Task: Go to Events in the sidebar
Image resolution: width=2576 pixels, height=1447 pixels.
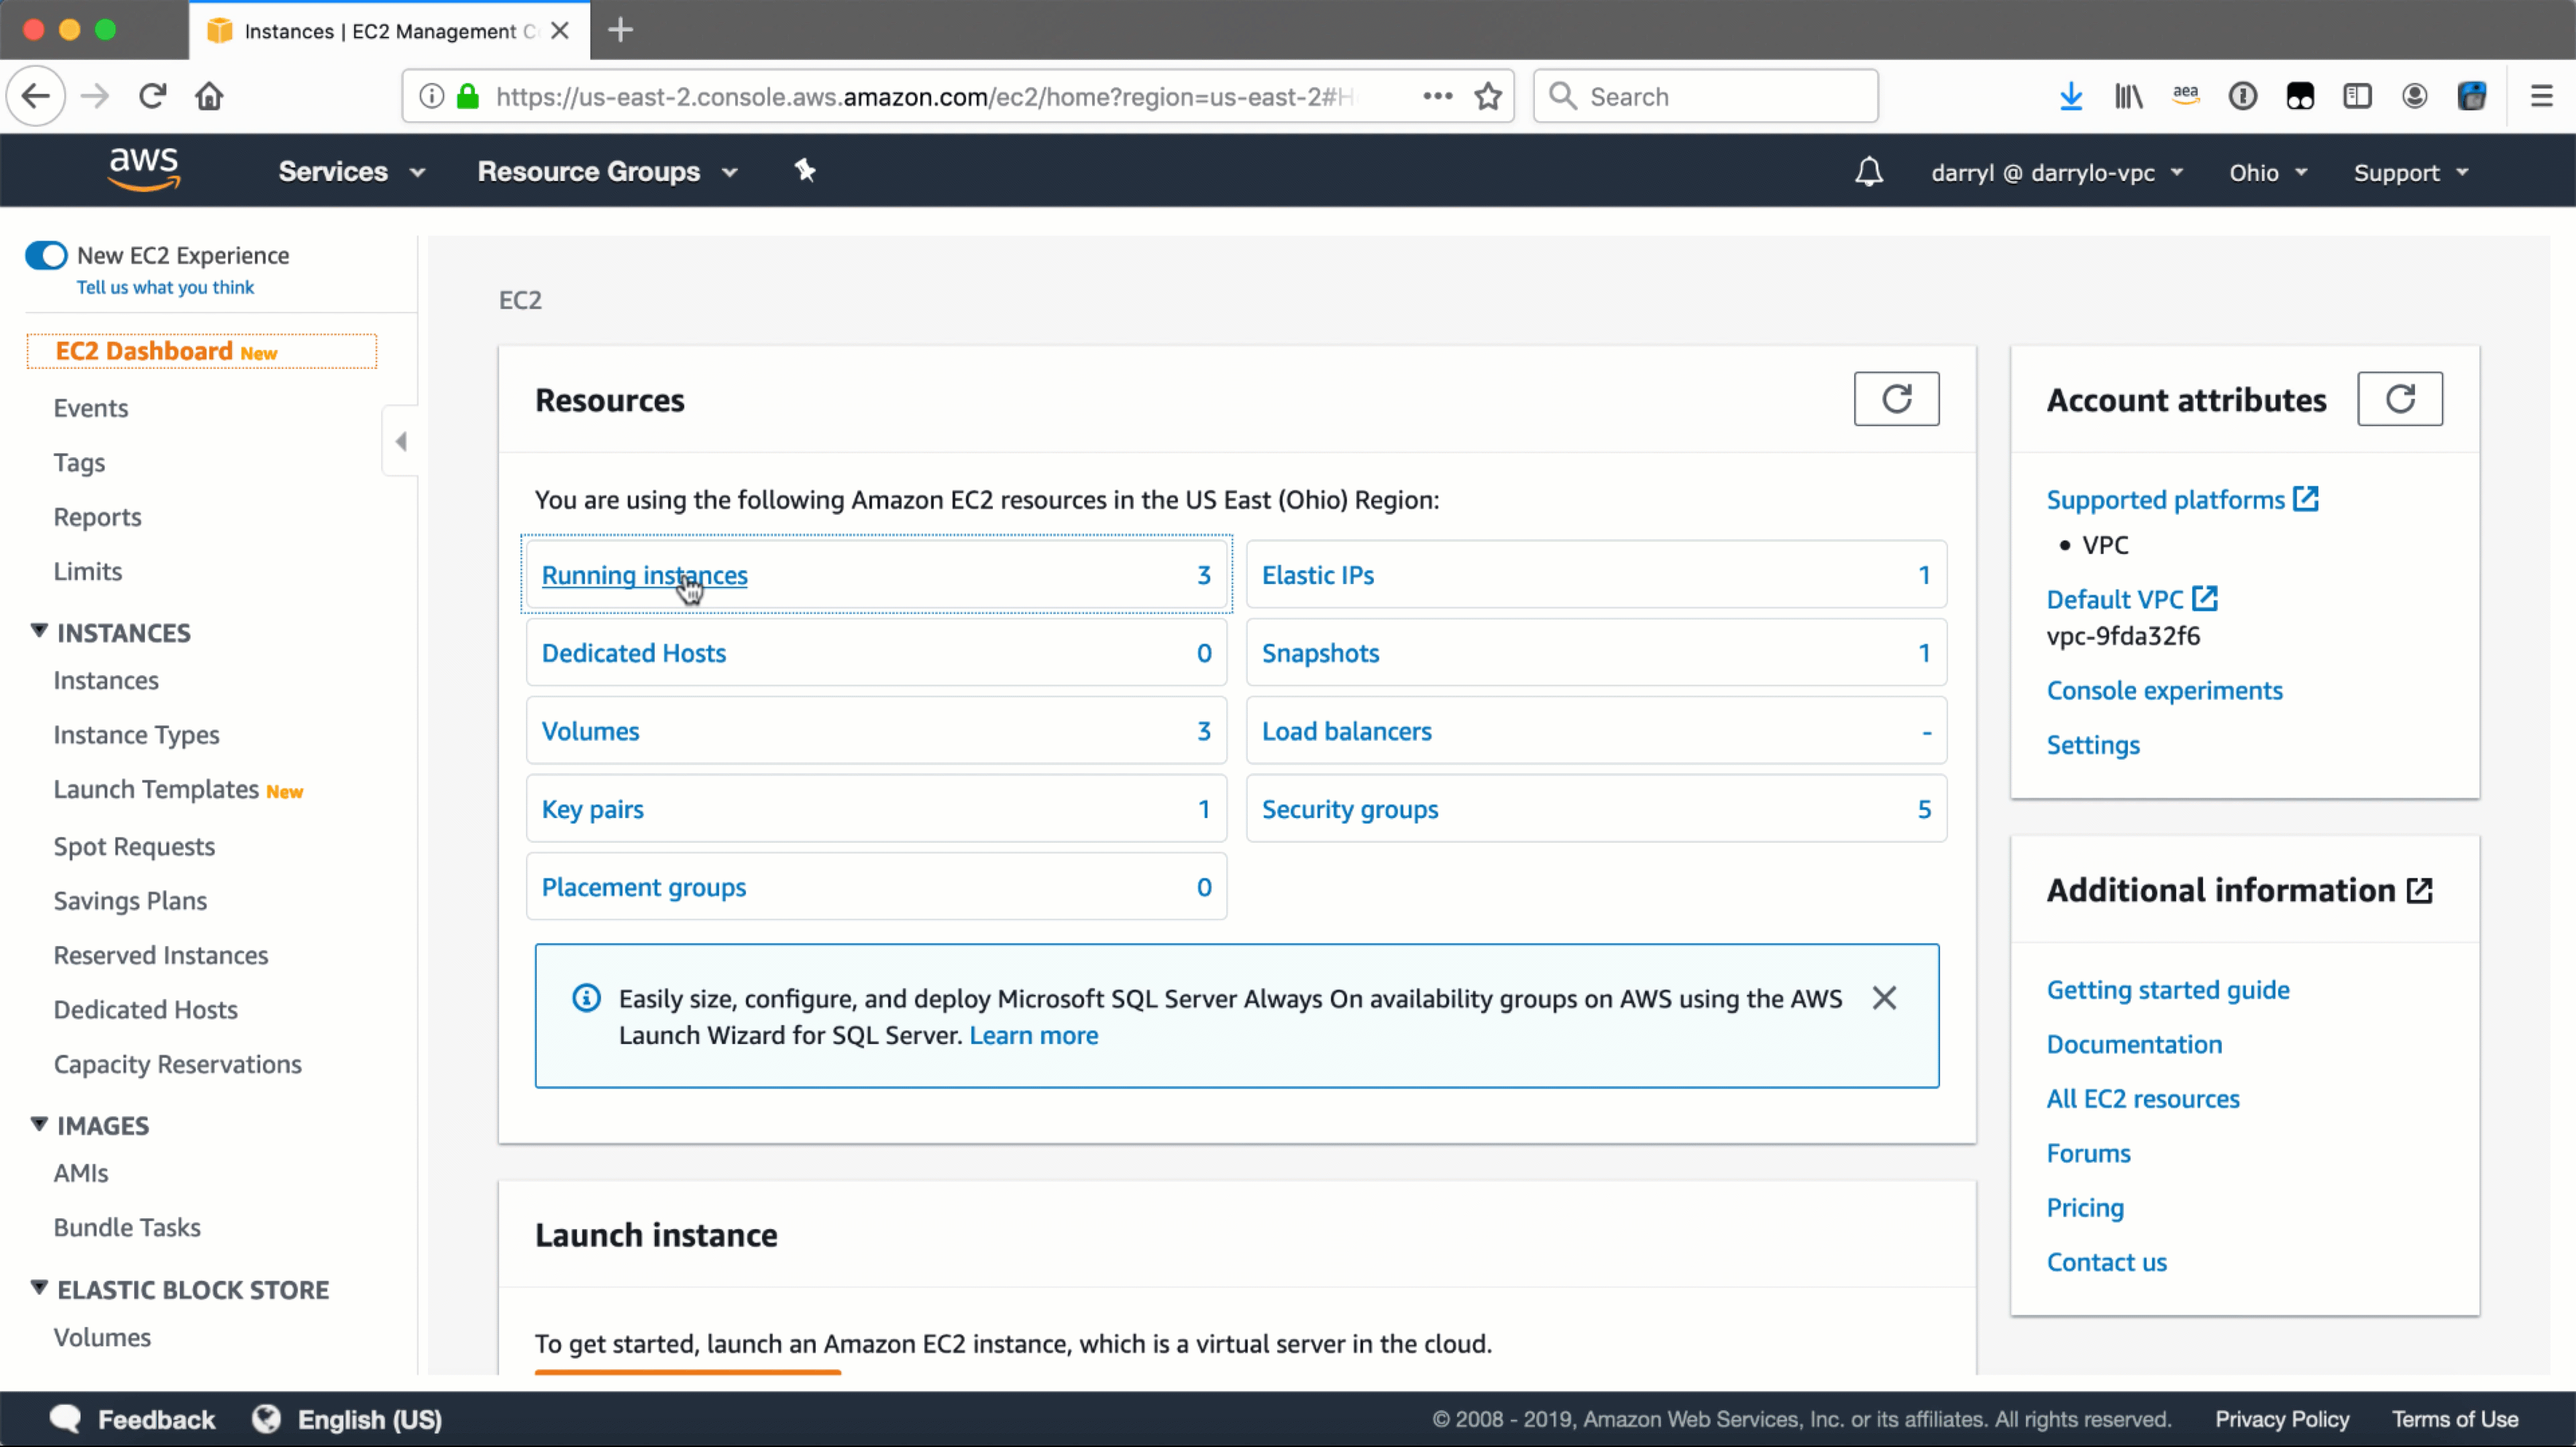Action: [91, 408]
